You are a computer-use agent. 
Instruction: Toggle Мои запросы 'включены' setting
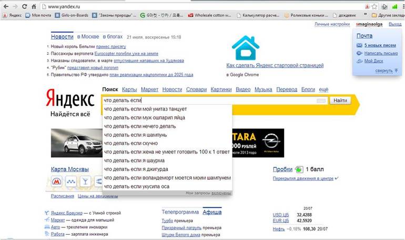tap(221, 193)
